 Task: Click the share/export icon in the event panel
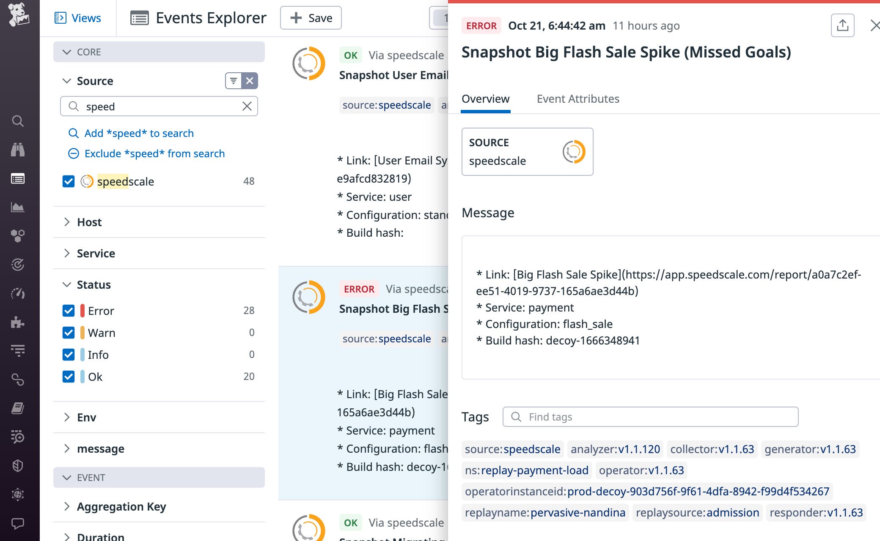click(x=842, y=25)
